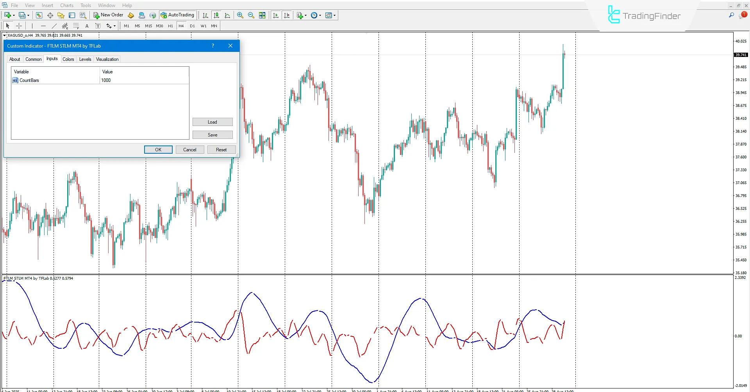Switch to the Colors tab
Viewport: 750px width, 392px height.
point(68,59)
